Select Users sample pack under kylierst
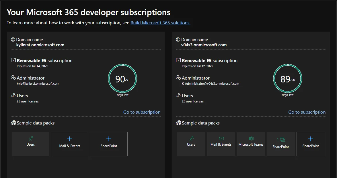Viewport: 337px width, 178px height. [30, 144]
